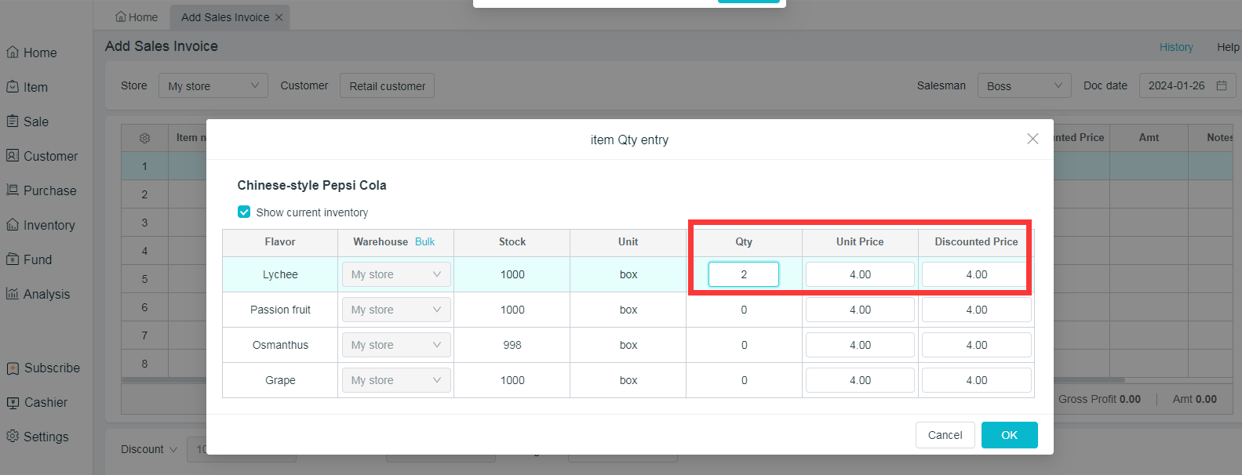Click the OK button
Viewport: 1242px width, 475px height.
click(1009, 435)
